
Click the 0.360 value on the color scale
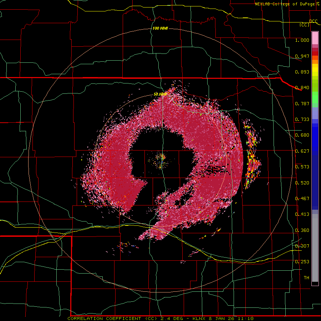(x=302, y=230)
